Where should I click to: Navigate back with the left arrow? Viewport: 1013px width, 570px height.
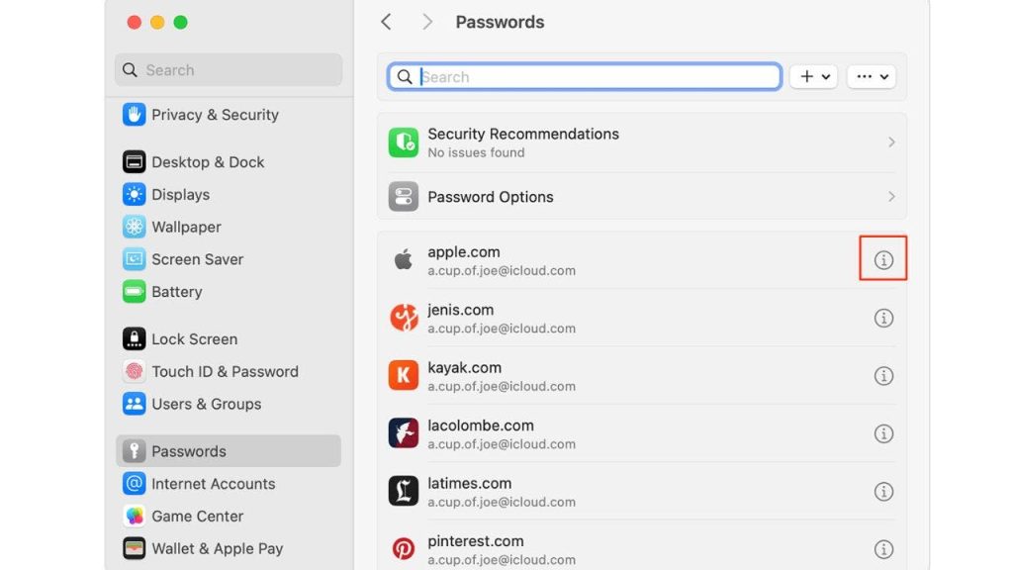[x=387, y=22]
